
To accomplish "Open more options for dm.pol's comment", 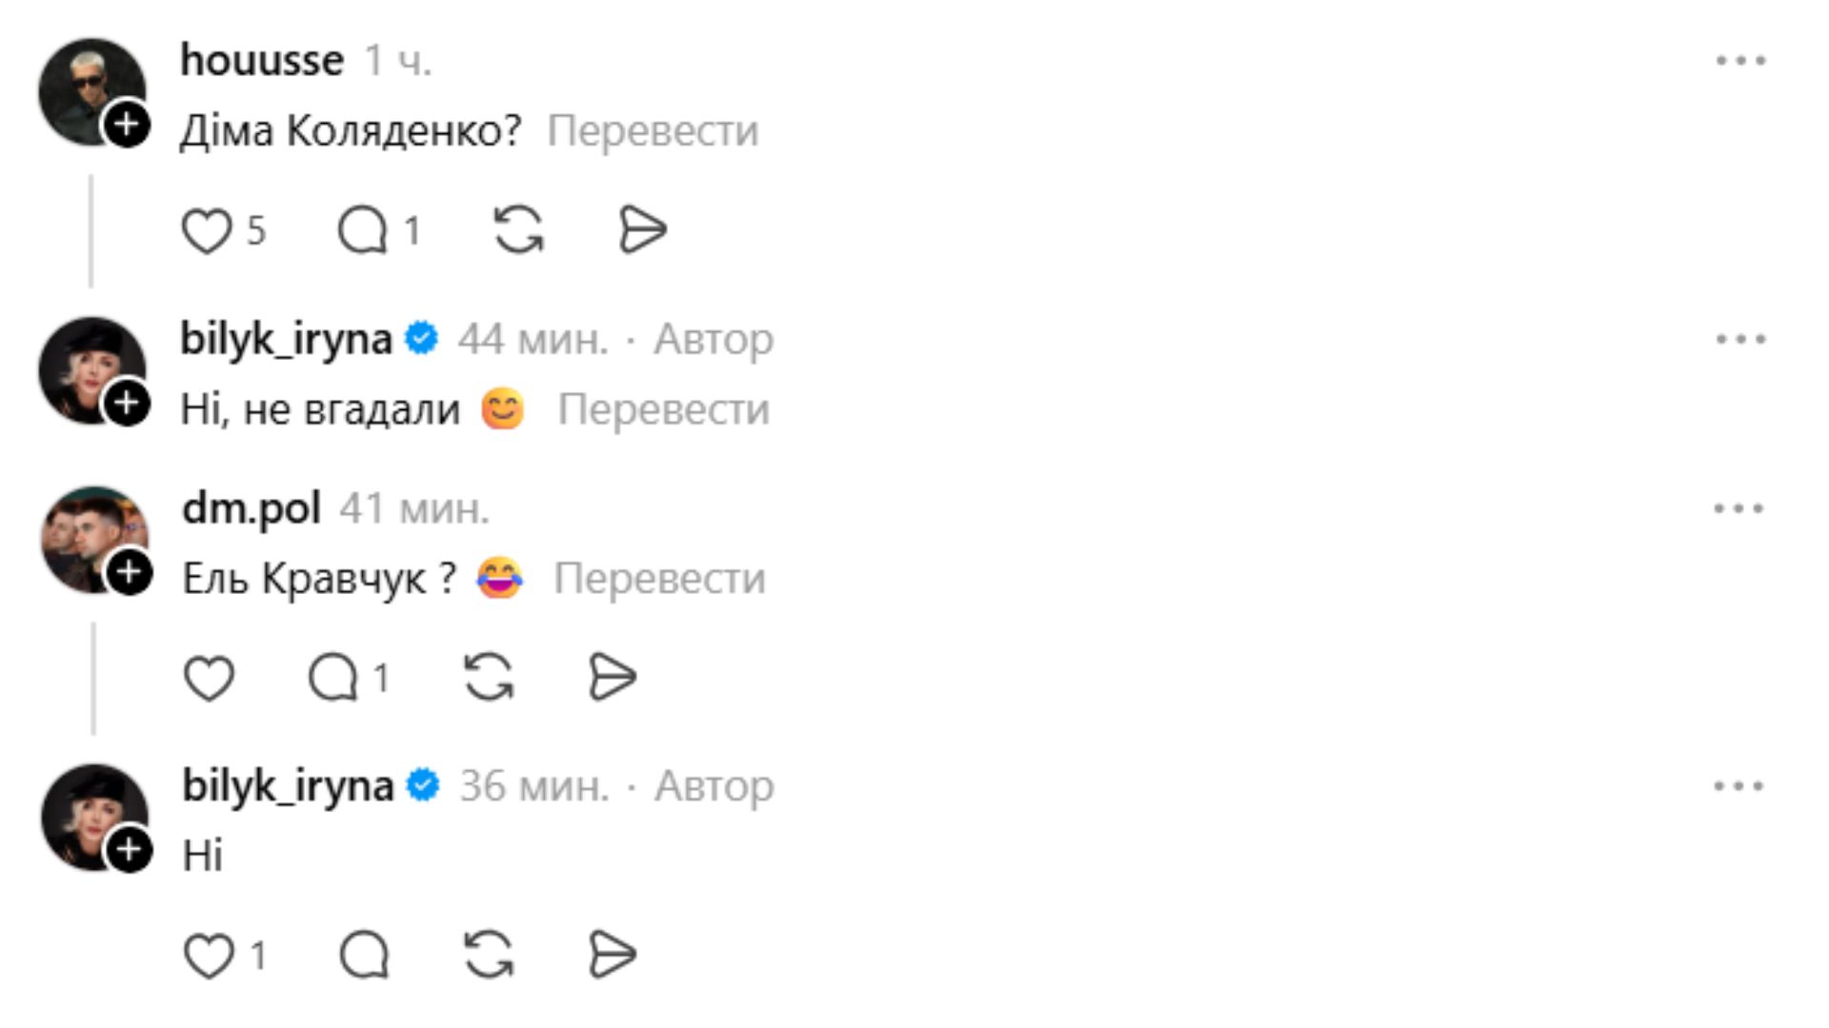I will (1739, 509).
